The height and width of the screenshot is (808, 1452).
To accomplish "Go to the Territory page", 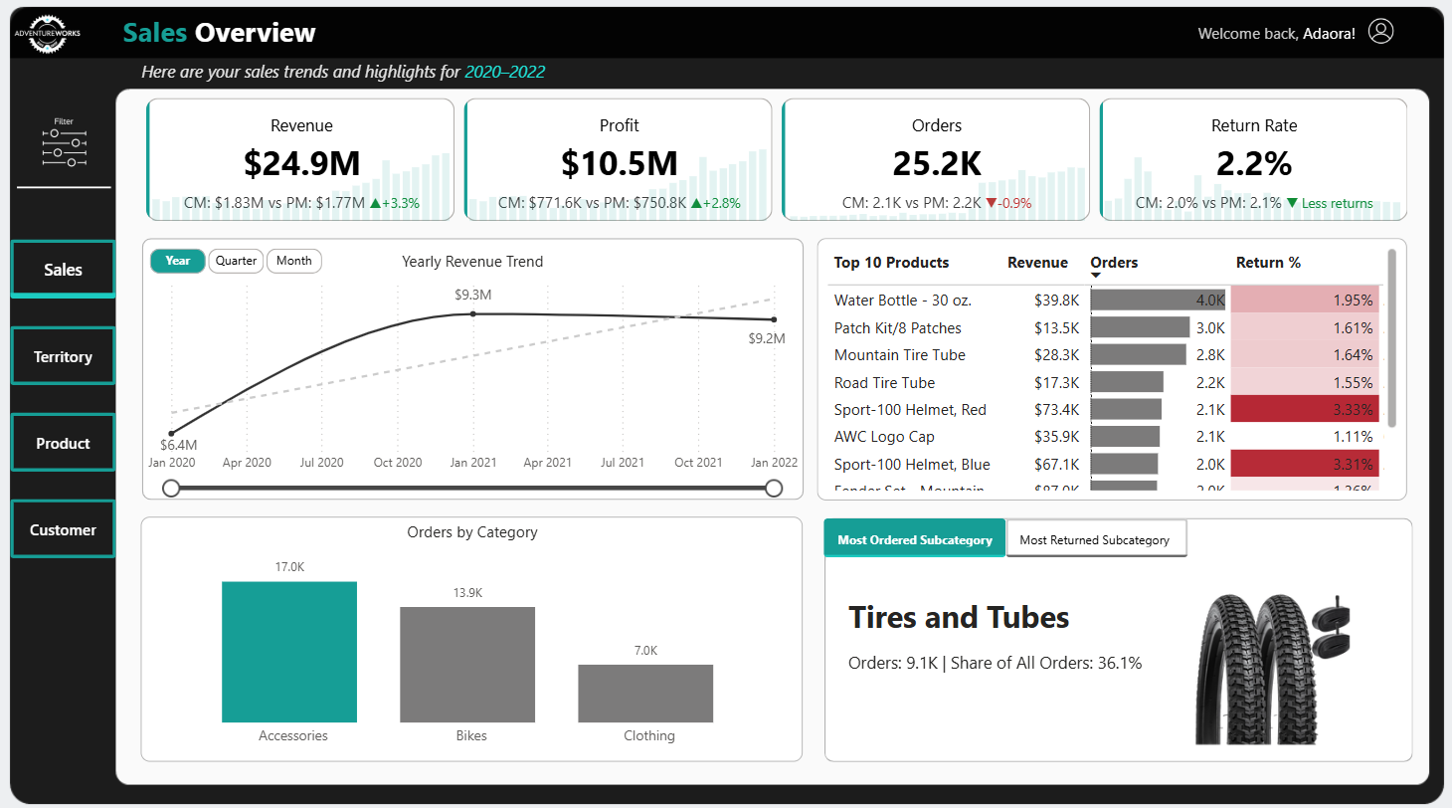I will click(64, 356).
